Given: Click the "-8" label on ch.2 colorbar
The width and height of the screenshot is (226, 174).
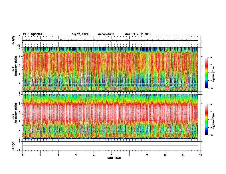Looking at the screenshot, I should pyautogui.click(x=211, y=120).
